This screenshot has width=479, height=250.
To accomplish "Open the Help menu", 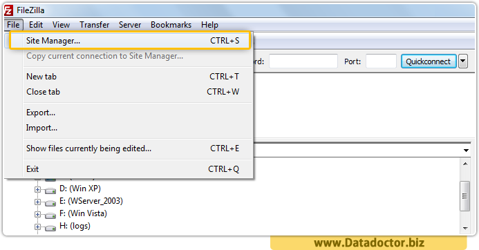I will pyautogui.click(x=209, y=25).
